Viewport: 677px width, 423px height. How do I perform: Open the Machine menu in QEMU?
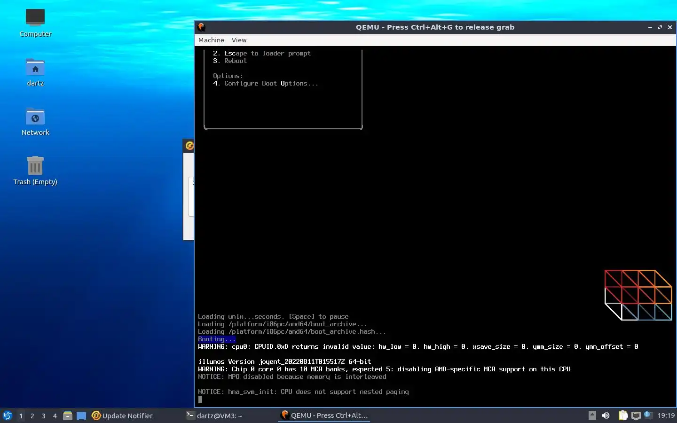211,40
